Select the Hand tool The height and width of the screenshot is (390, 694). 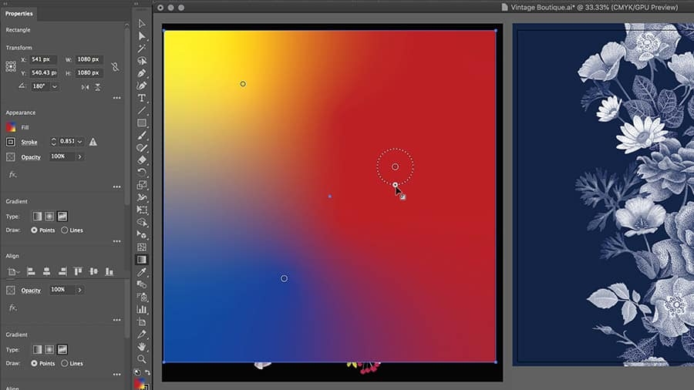click(x=142, y=347)
